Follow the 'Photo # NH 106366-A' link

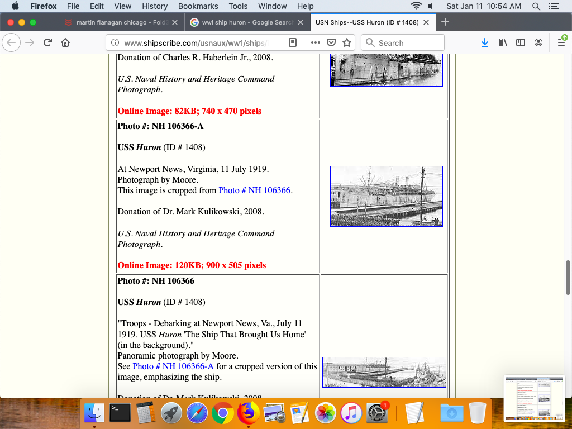(173, 366)
